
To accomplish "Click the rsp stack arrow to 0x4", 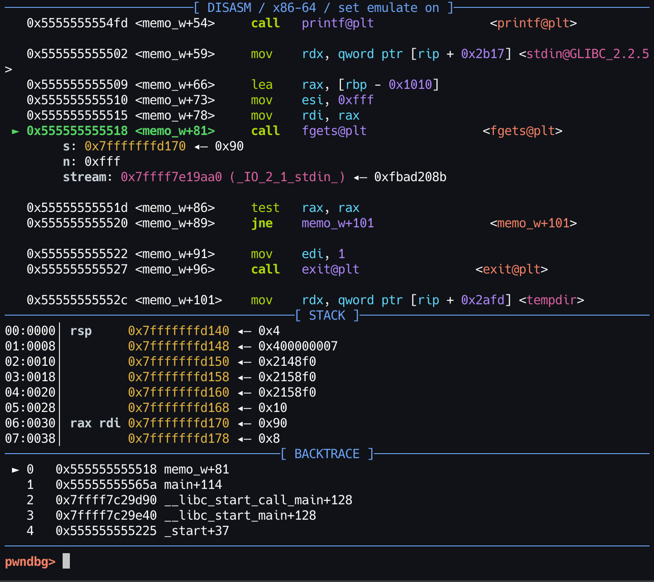I will pyautogui.click(x=244, y=332).
